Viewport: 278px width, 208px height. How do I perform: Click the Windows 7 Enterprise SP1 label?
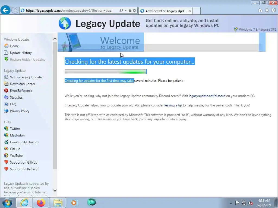pos(257,30)
